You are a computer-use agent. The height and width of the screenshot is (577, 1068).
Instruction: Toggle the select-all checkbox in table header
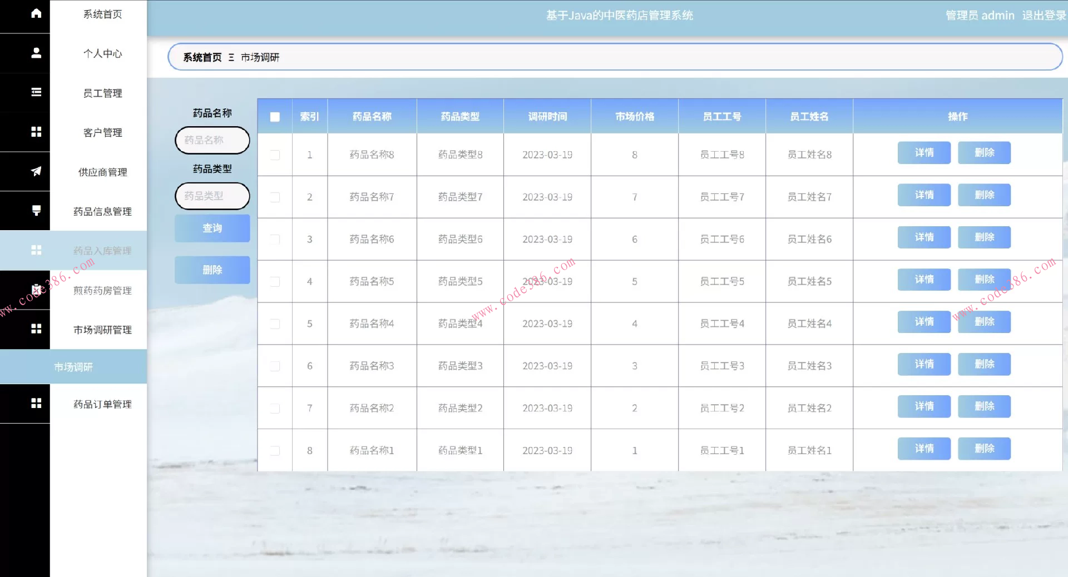275,117
